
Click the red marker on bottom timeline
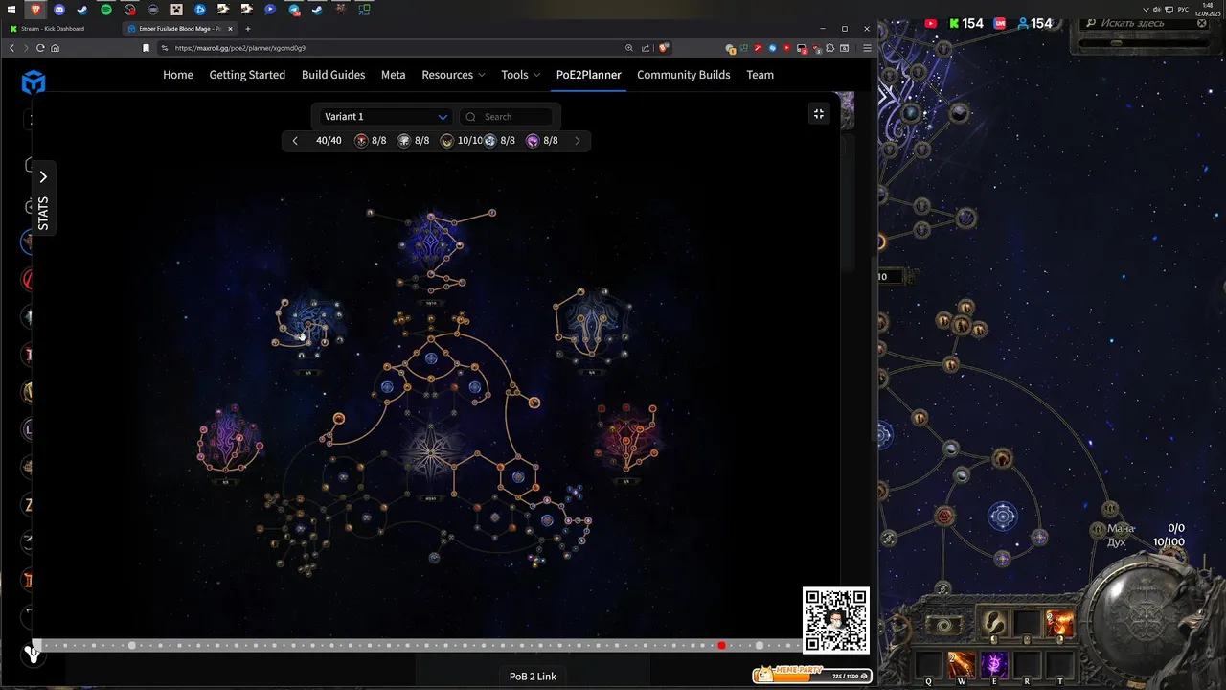tap(722, 646)
